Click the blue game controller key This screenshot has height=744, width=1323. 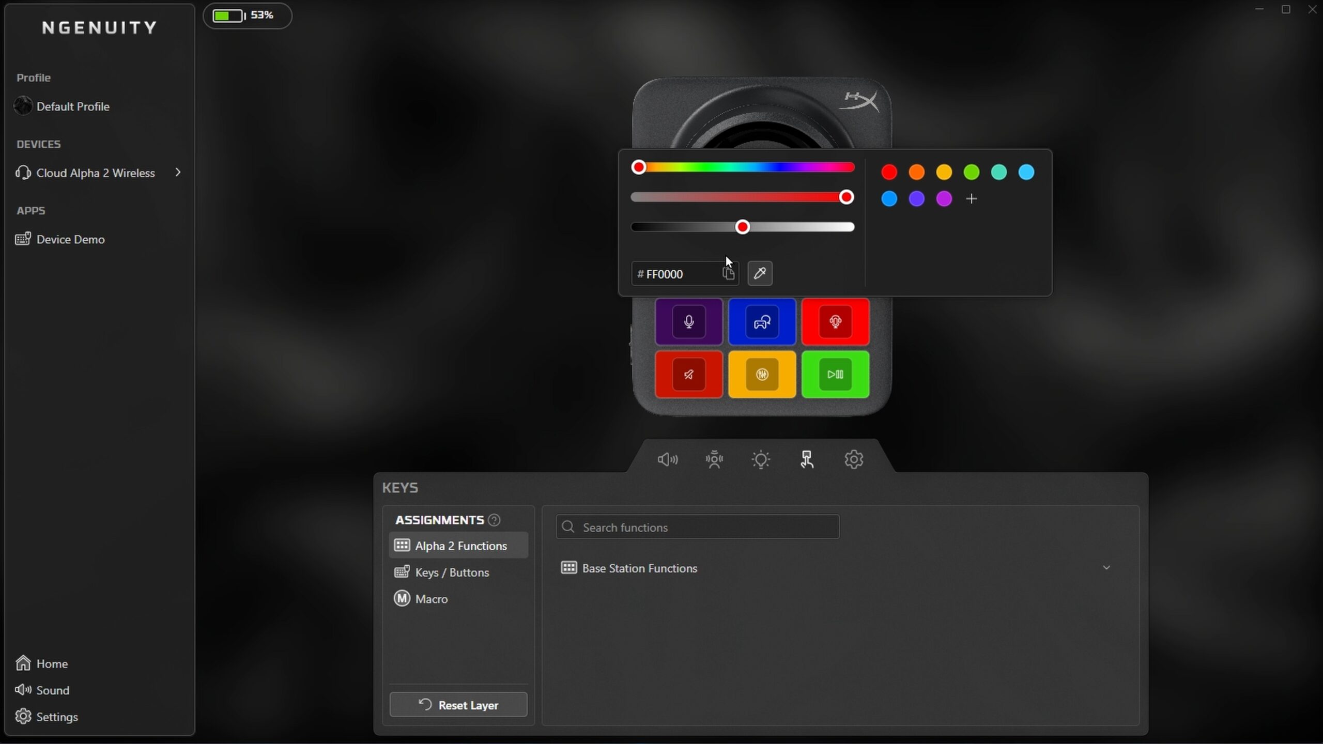coord(762,321)
